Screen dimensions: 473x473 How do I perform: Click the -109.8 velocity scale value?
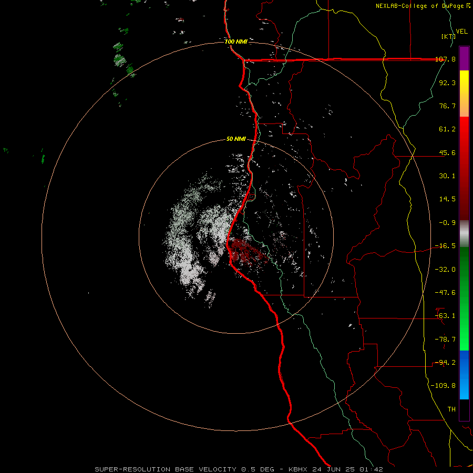[443, 386]
